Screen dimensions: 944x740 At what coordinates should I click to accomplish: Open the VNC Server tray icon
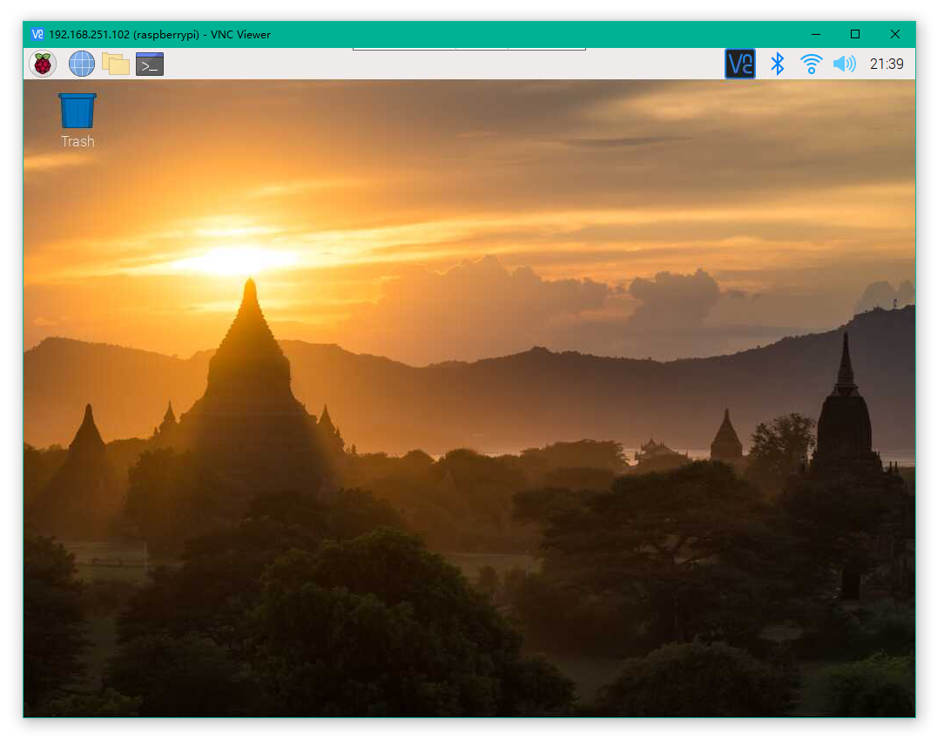[739, 64]
